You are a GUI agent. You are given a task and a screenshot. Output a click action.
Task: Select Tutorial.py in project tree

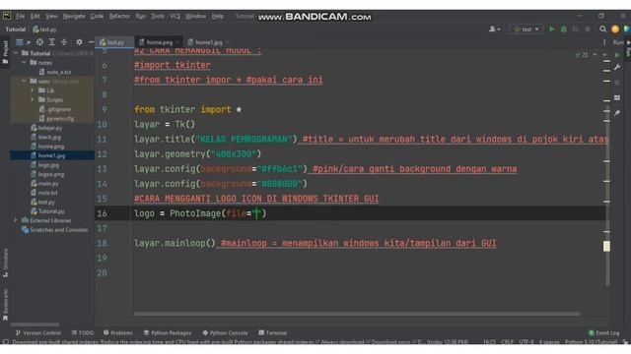(48, 211)
